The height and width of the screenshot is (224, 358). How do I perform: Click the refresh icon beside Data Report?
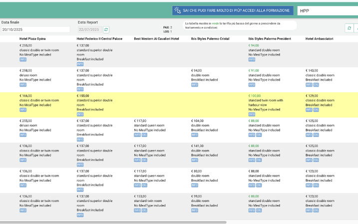(x=106, y=29)
